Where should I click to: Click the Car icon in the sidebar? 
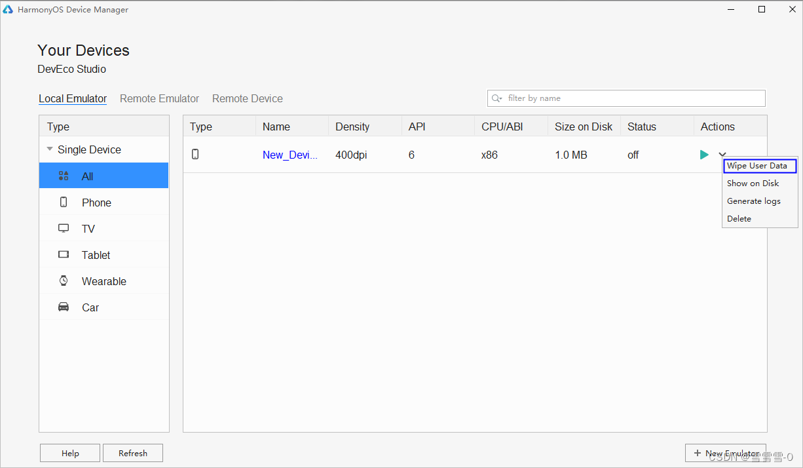64,307
